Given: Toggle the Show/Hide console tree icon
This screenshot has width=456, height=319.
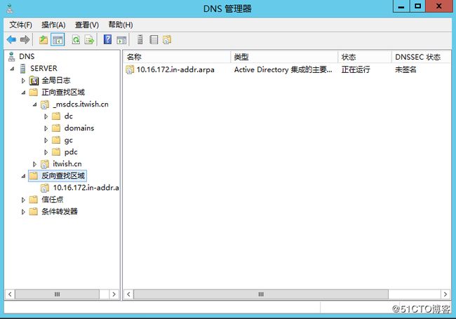Looking at the screenshot, I should pyautogui.click(x=58, y=39).
